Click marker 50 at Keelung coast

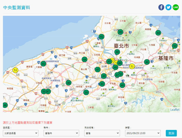pos(175,46)
